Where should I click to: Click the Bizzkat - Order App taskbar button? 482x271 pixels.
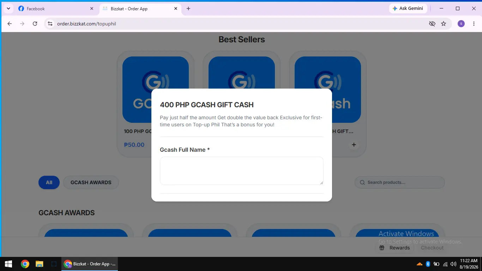90,264
